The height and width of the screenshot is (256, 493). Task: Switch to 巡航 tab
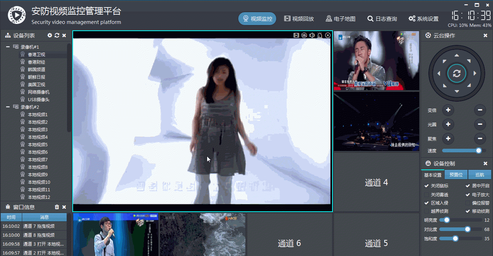[x=480, y=175]
